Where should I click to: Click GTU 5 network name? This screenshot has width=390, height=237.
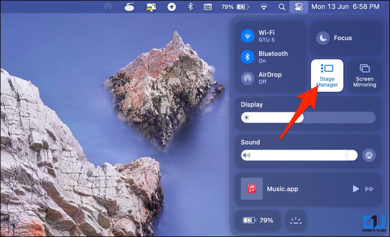coord(267,40)
